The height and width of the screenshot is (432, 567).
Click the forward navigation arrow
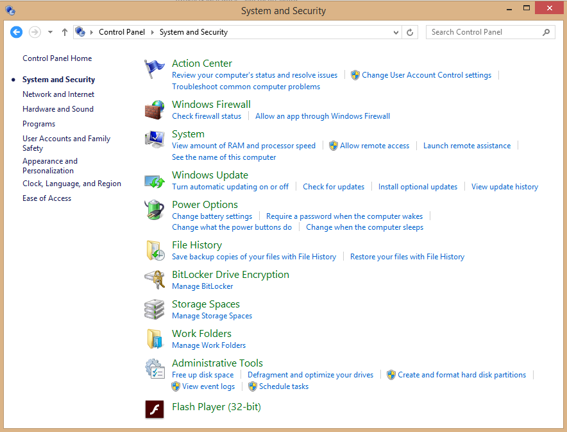click(x=35, y=32)
